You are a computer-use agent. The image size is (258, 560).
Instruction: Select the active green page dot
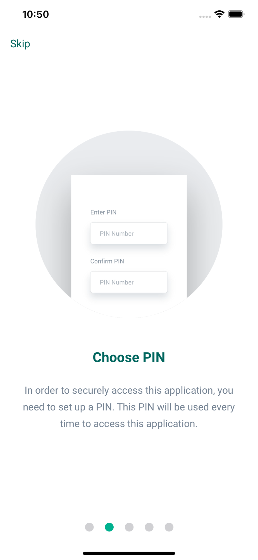109,527
